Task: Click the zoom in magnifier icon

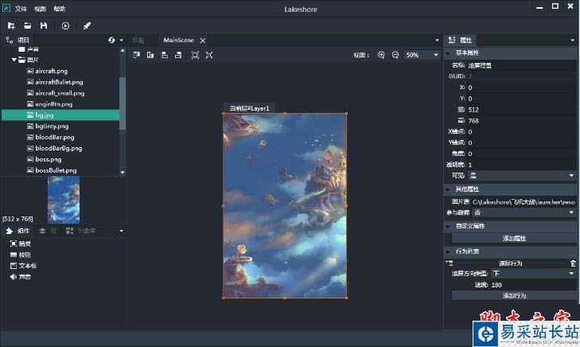Action: 381,55
